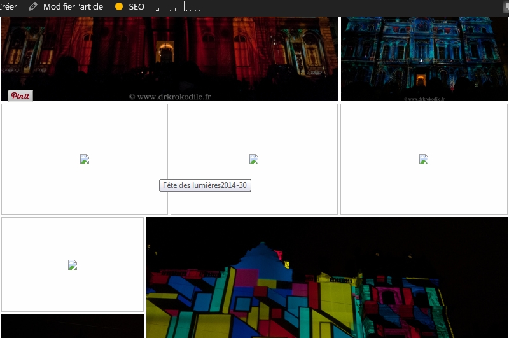The width and height of the screenshot is (509, 338).
Task: Open the Créer menu in the admin bar
Action: tap(8, 6)
